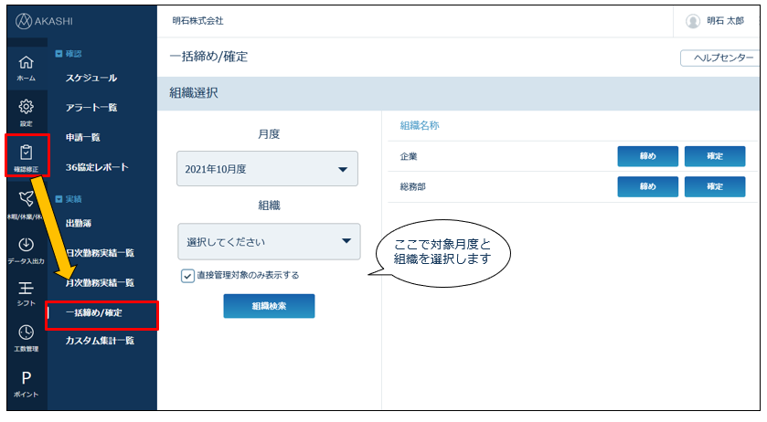This screenshot has width=767, height=422.
Task: Open 月次勤務実績一覧 menu item
Action: [x=100, y=282]
